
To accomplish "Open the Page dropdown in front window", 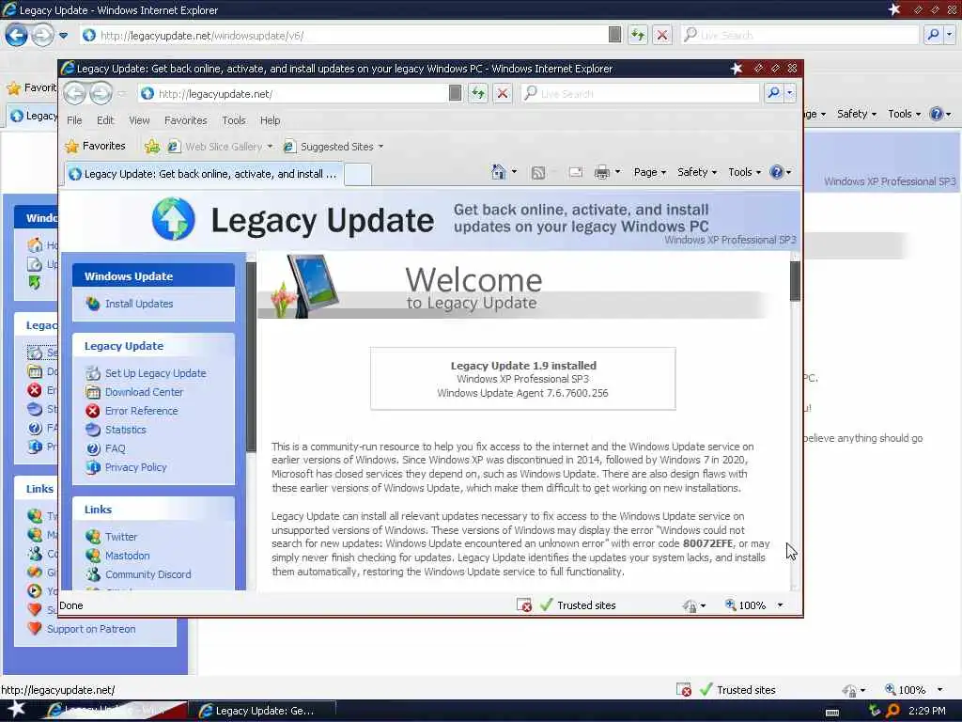I will 650,173.
